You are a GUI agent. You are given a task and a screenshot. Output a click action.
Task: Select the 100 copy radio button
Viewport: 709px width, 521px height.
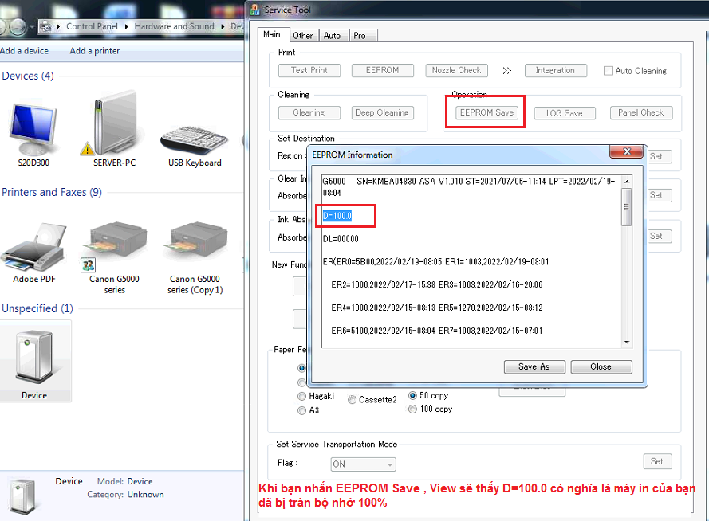tap(412, 409)
